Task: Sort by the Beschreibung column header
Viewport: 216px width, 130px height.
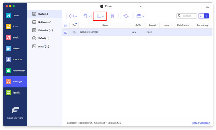Action: (202, 25)
